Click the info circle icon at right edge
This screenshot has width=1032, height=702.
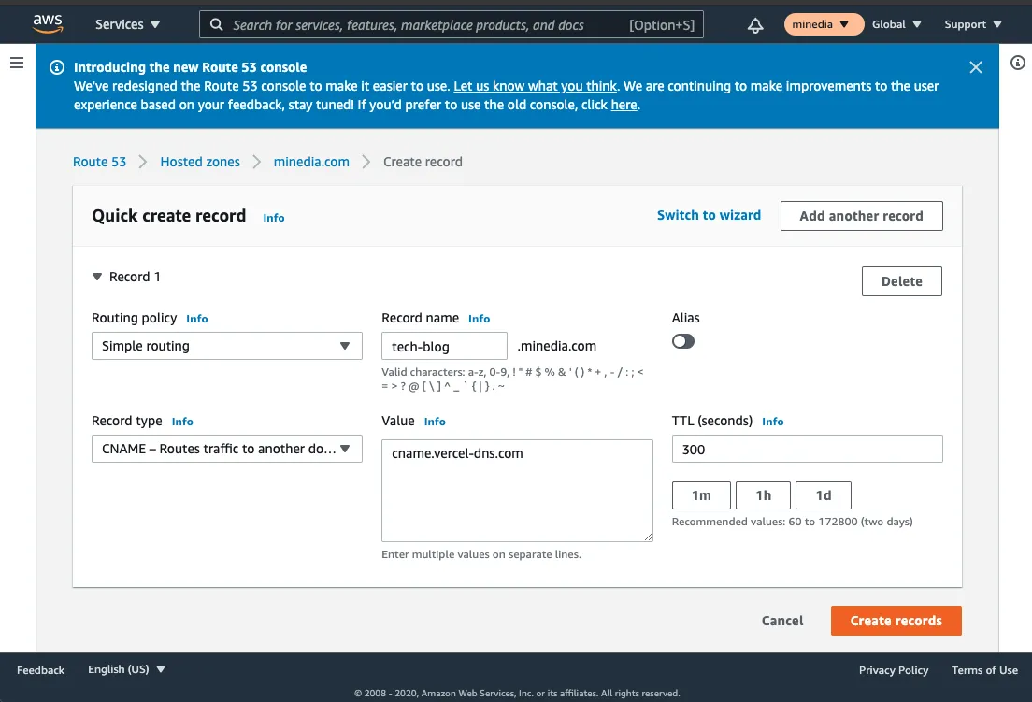pos(1018,63)
